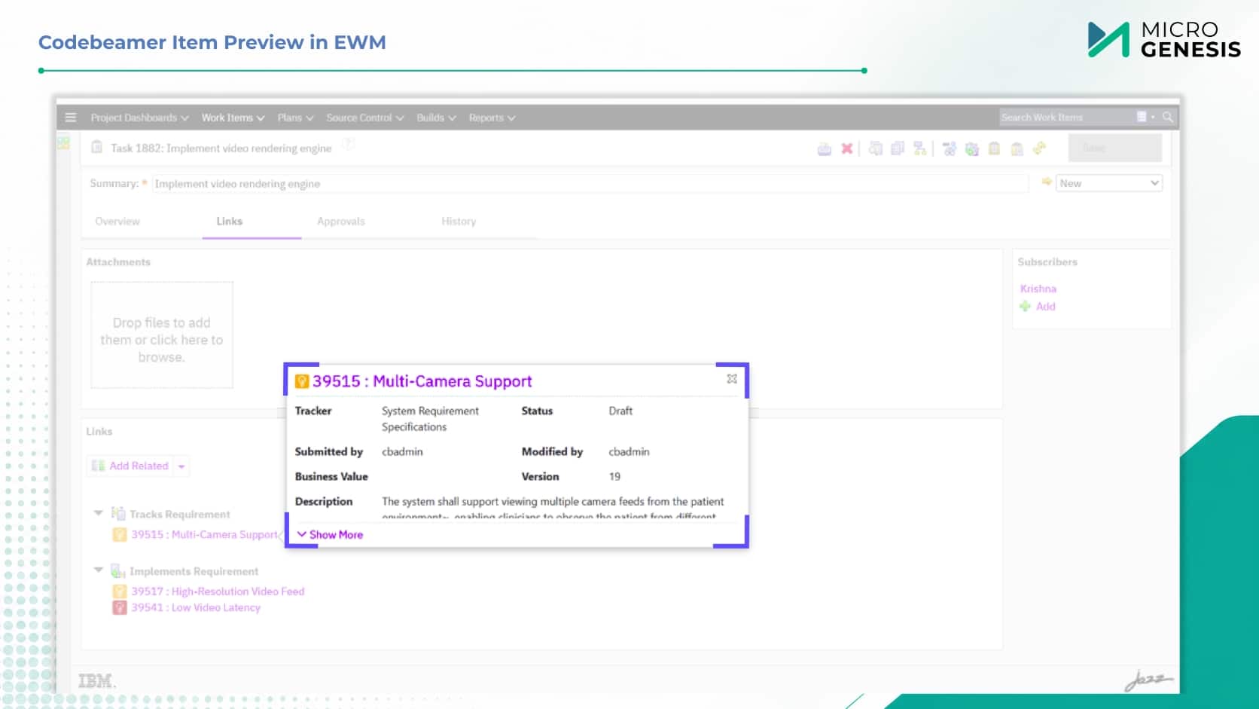Click the icon beside Tracks Requirement
The width and height of the screenshot is (1259, 709).
tap(118, 513)
